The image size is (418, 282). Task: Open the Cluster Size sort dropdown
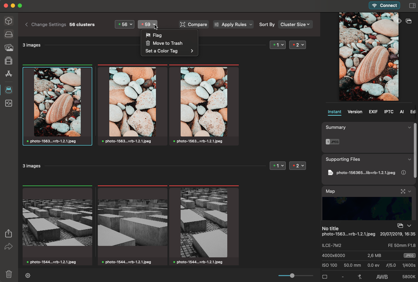295,24
